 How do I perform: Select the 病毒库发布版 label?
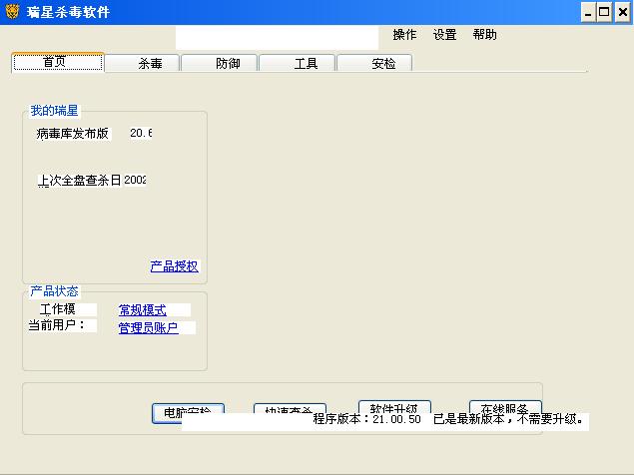(x=73, y=134)
